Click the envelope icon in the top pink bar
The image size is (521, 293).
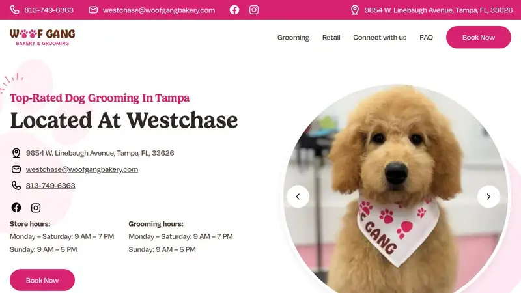click(x=93, y=10)
